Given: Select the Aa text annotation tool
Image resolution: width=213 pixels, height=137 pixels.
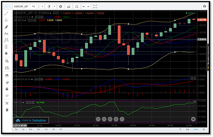Looking at the screenshot, I should coord(6,34).
